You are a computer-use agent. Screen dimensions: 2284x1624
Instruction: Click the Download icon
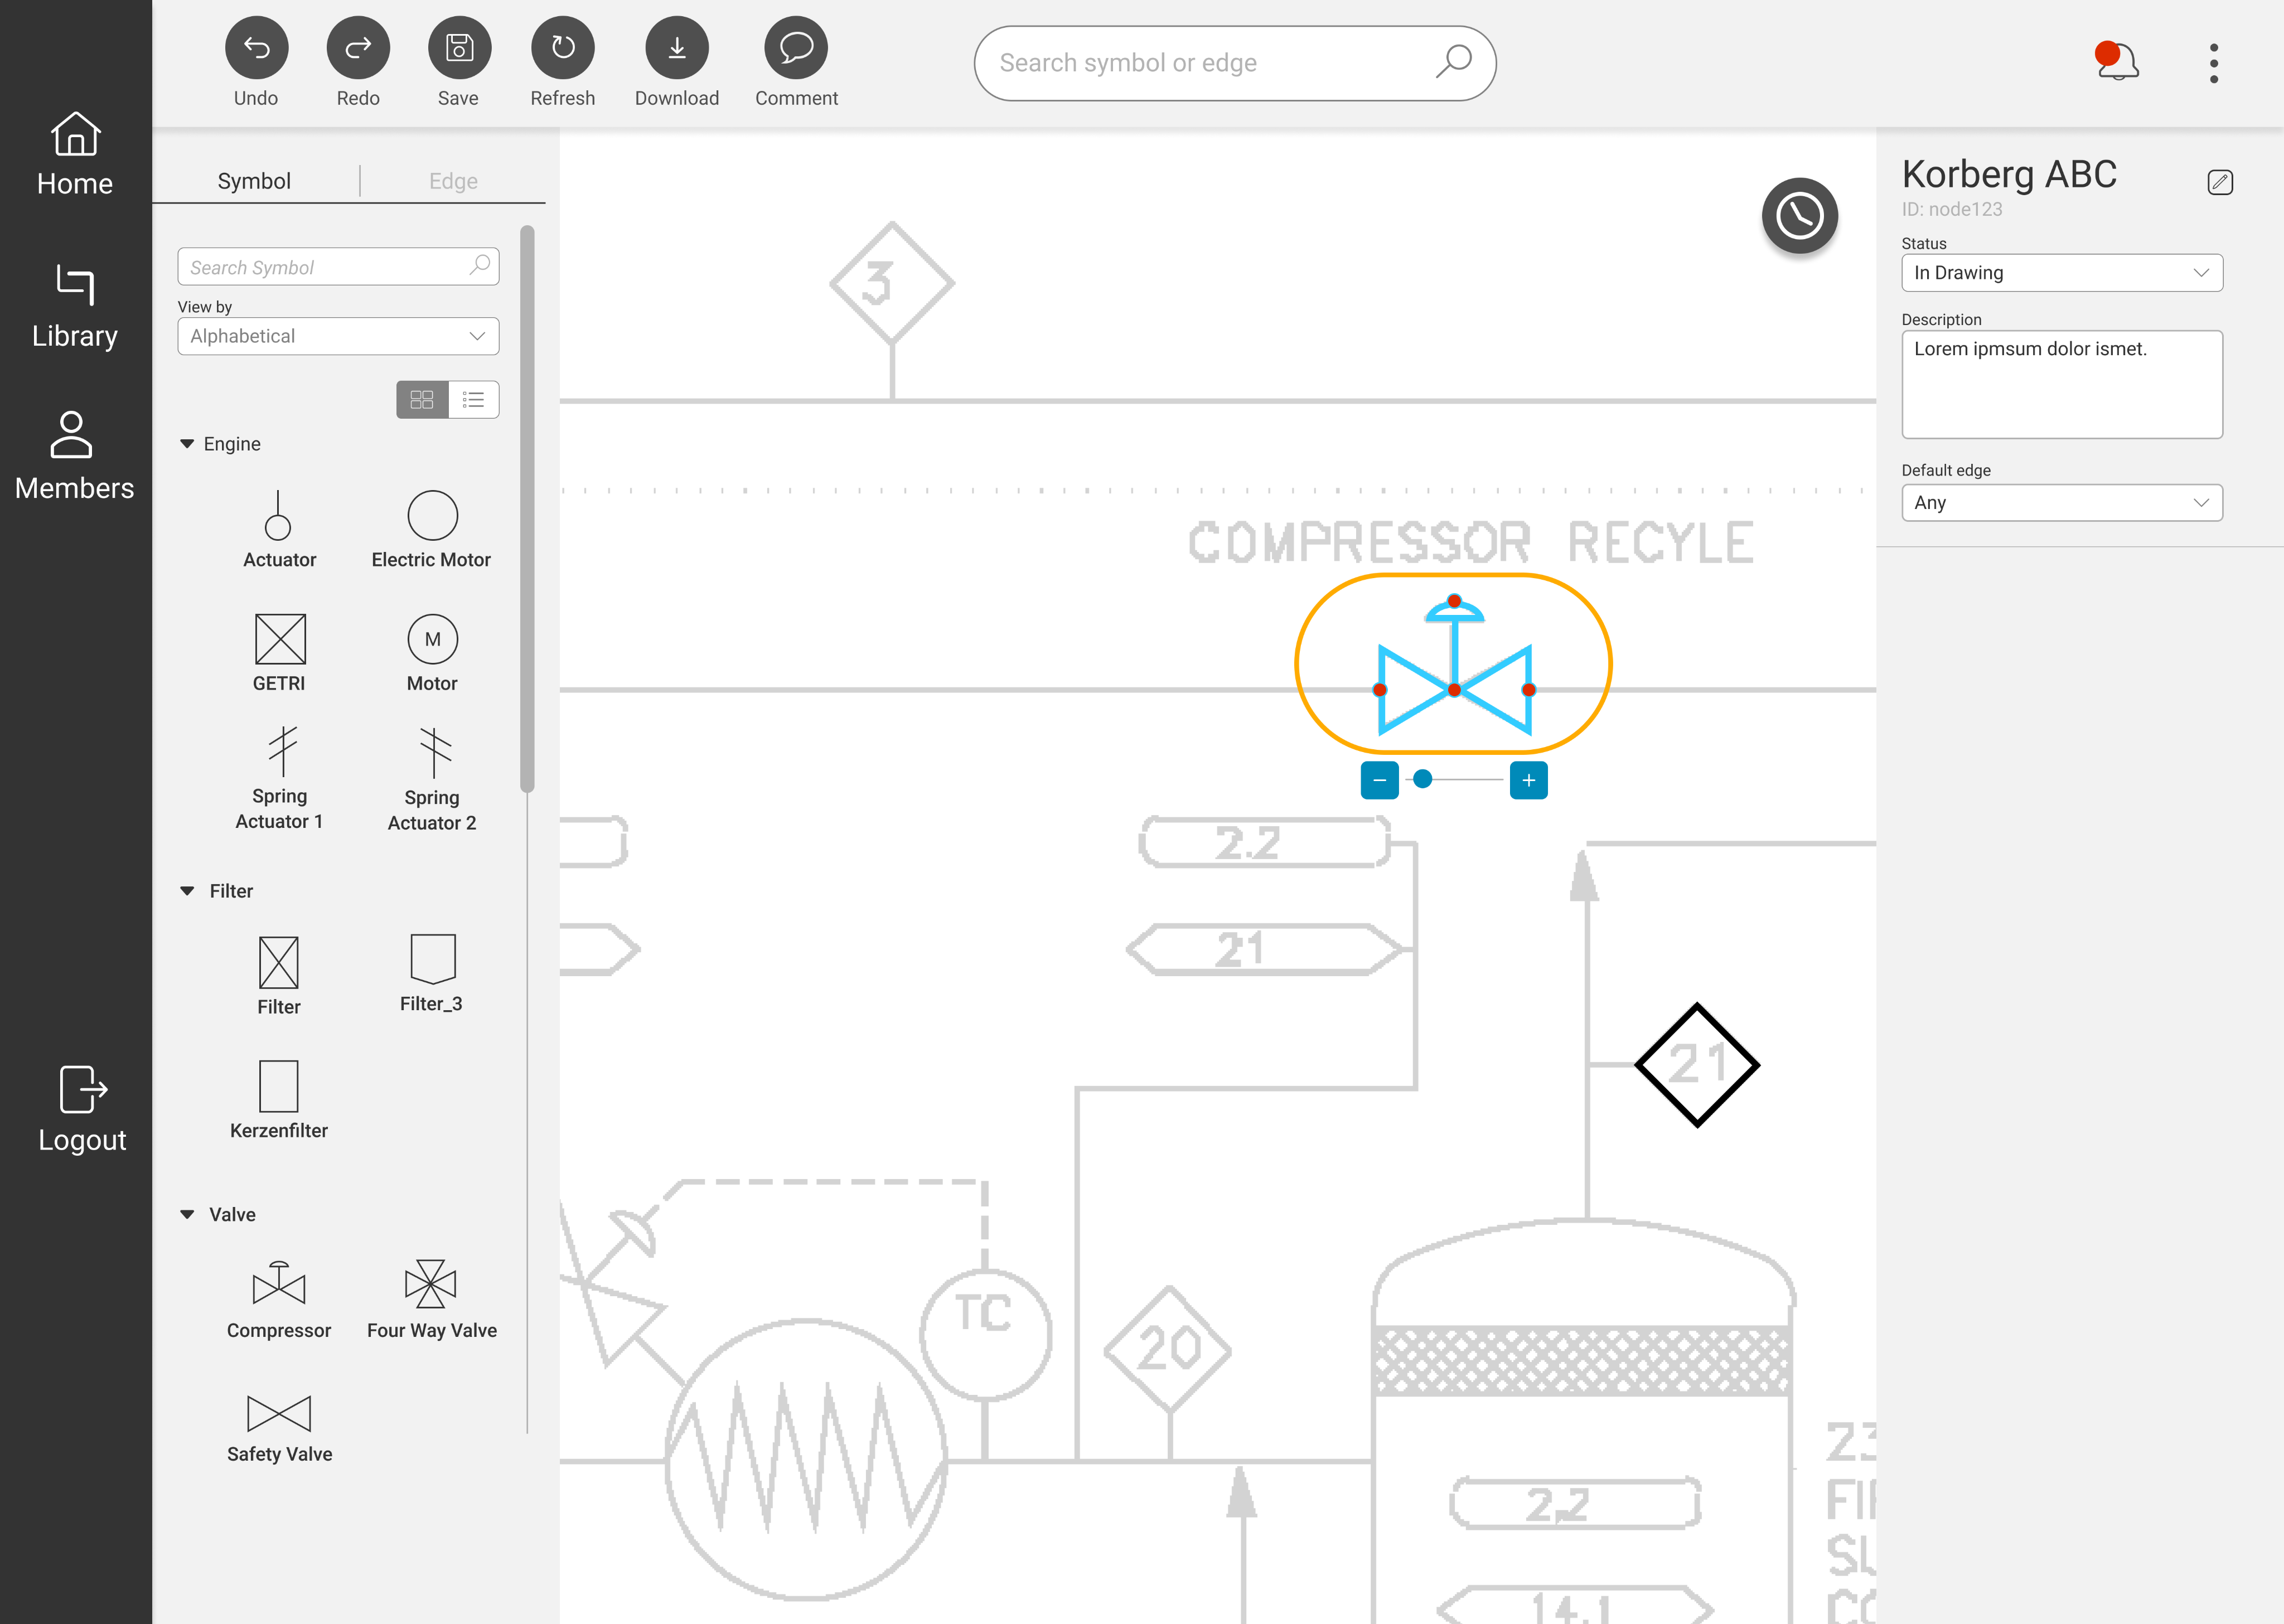(x=676, y=48)
